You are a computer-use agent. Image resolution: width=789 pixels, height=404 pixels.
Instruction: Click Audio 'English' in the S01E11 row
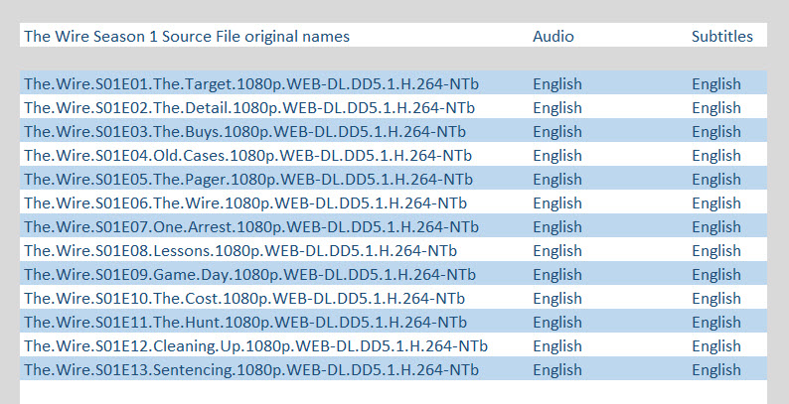coord(557,323)
